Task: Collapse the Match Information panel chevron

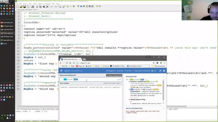Action: [163, 108]
